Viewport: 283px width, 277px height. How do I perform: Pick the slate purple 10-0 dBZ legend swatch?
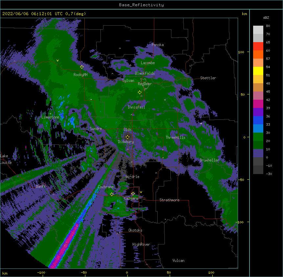tap(258, 153)
